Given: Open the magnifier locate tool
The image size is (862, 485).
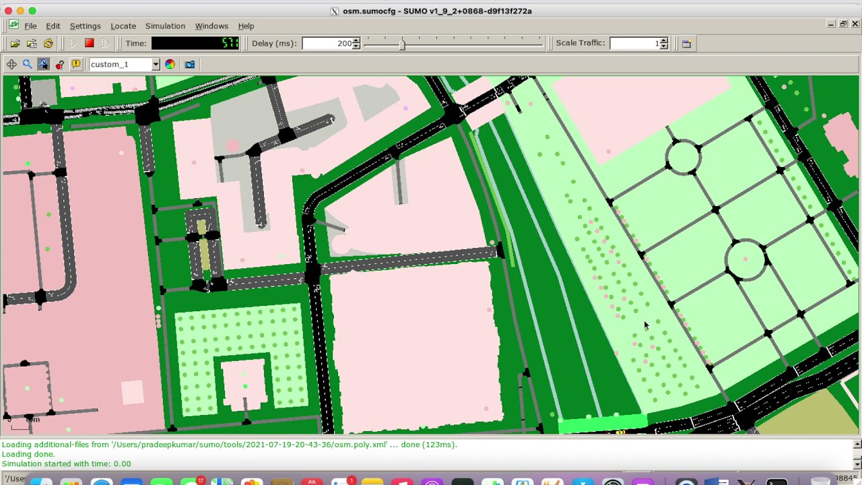Looking at the screenshot, I should 28,64.
